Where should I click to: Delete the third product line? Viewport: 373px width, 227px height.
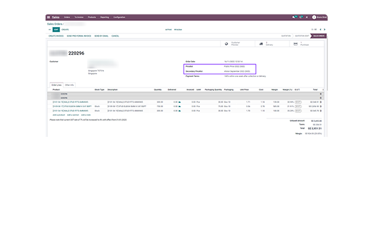(x=321, y=111)
